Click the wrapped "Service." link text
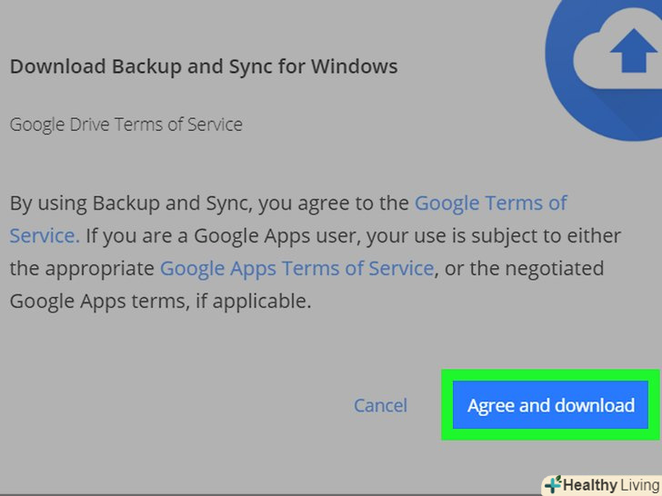 [45, 235]
